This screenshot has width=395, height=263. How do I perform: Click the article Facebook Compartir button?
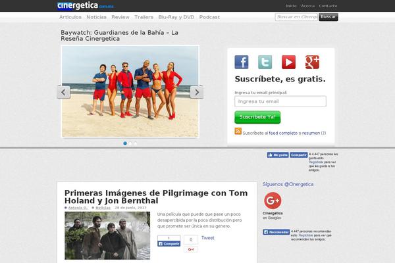[x=169, y=244]
